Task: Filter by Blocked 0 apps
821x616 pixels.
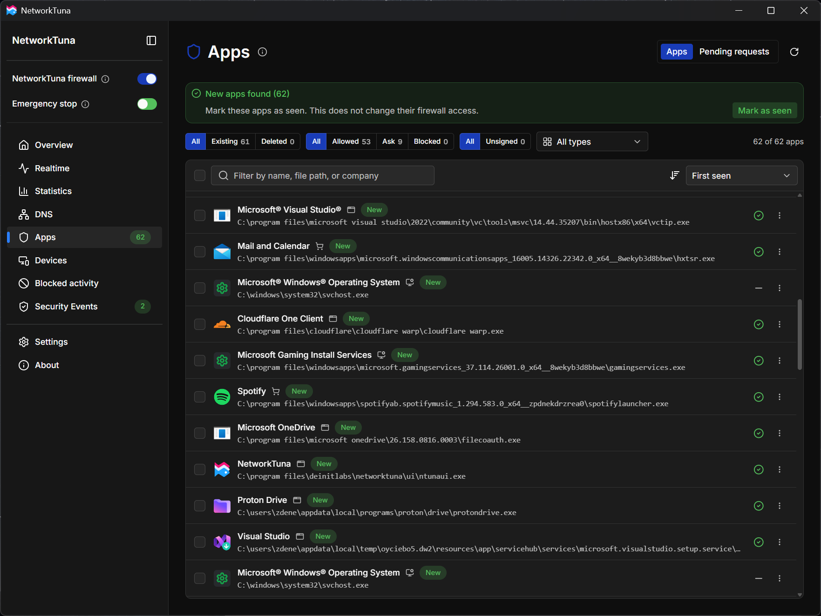Action: 431,141
